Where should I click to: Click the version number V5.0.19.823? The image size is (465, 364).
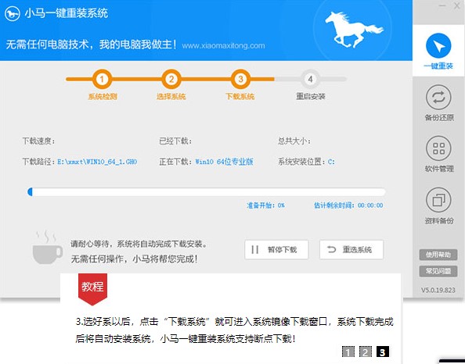[x=438, y=290]
